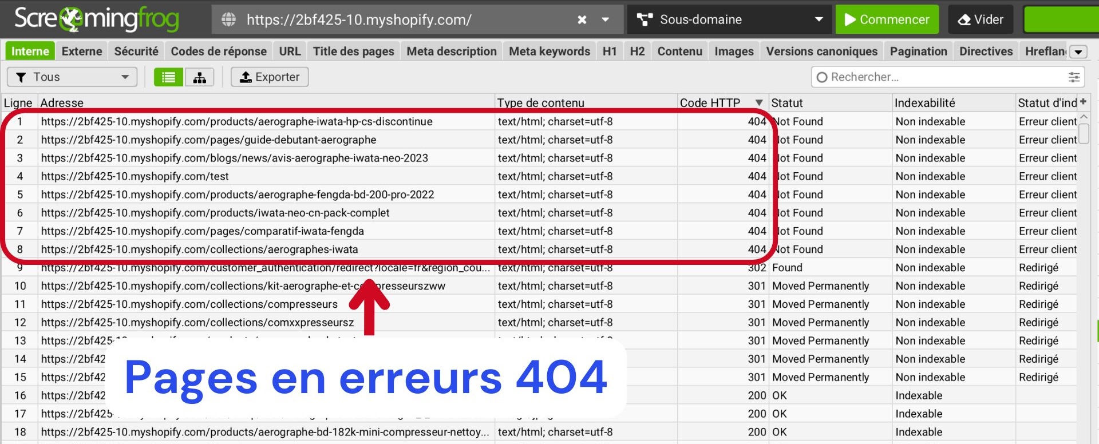
Task: Start crawl with Commencer button
Action: (887, 19)
